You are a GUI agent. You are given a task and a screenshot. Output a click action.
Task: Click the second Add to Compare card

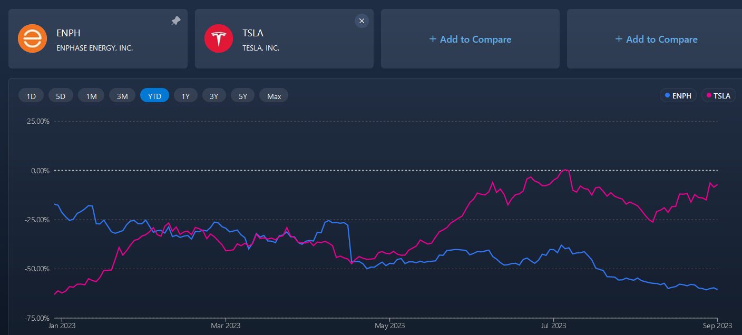click(655, 39)
